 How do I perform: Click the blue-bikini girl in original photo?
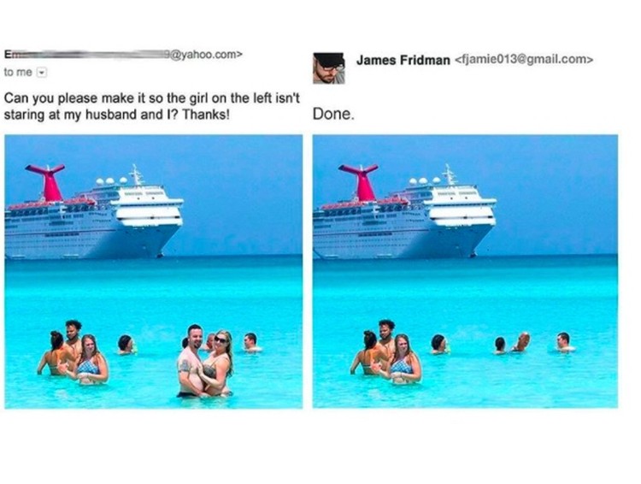point(92,360)
